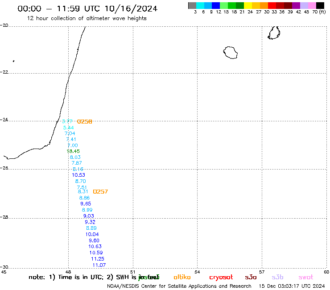
Task: Click the -22 latitude axis label
Action: coord(4,72)
